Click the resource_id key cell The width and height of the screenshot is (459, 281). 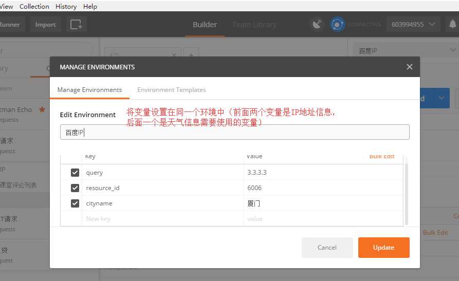tap(163, 188)
